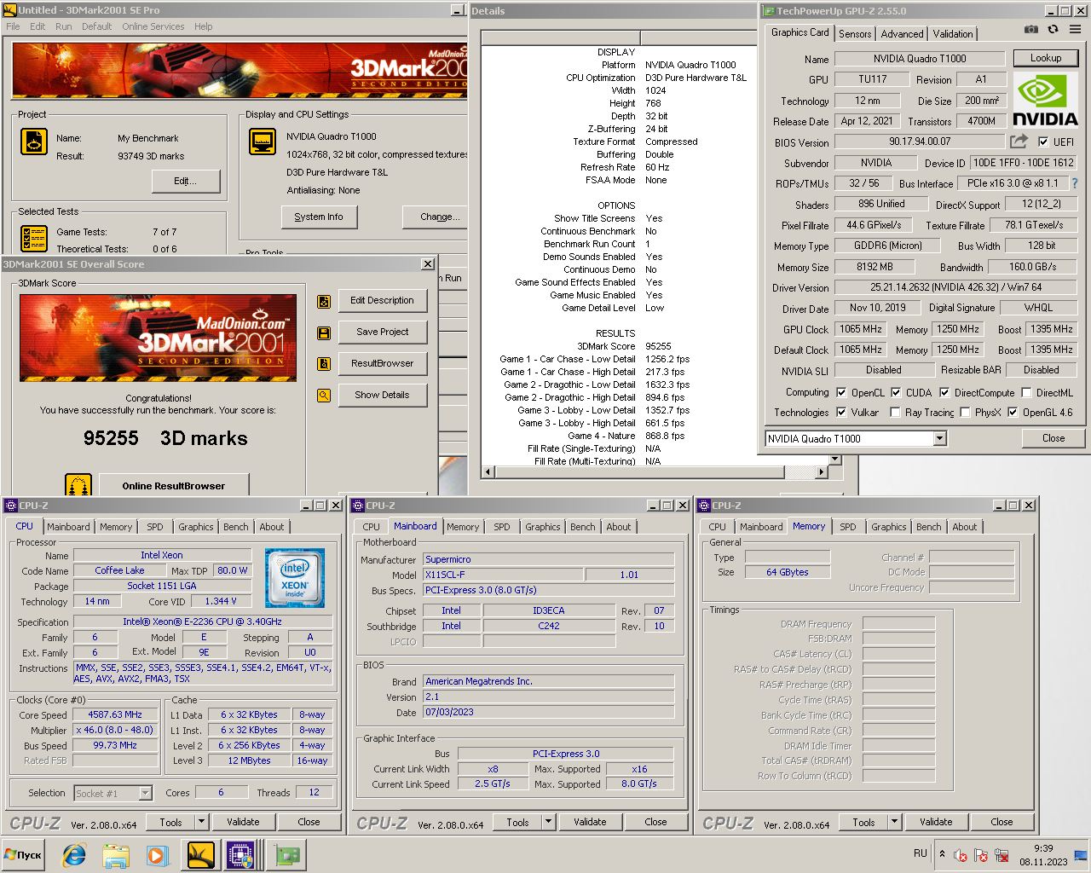Toggle the Ray Tracing checkbox
Viewport: 1091px width, 873px height.
click(895, 413)
